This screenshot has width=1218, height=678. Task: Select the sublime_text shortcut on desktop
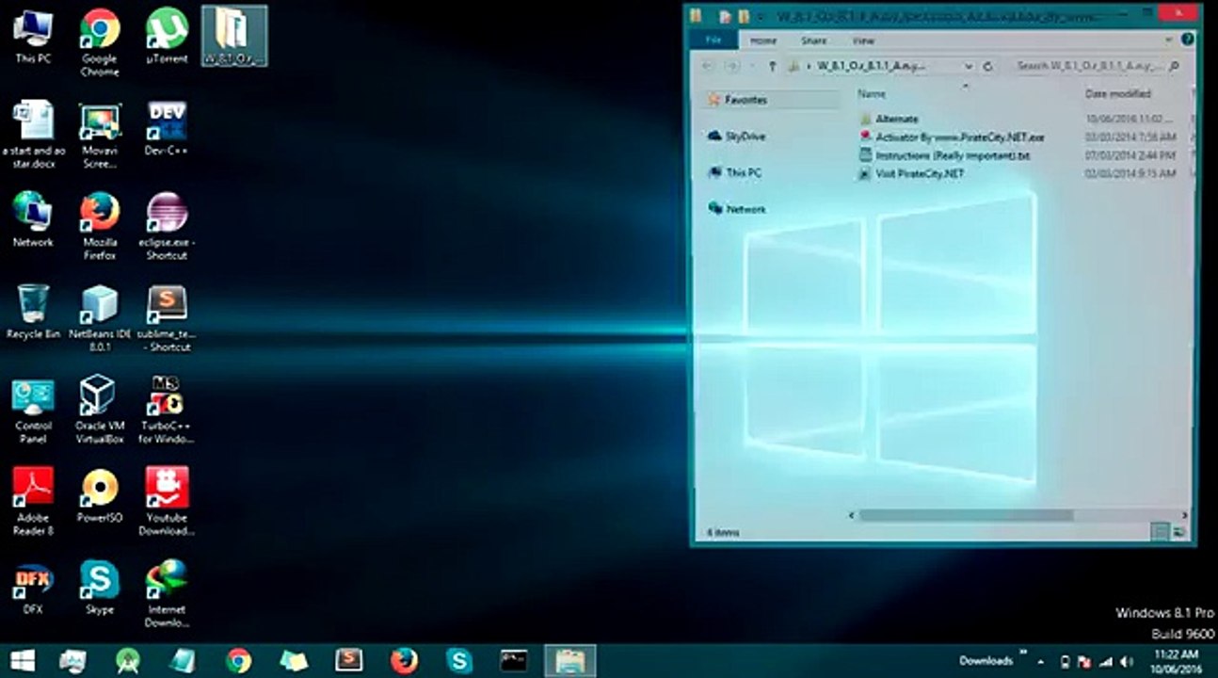pyautogui.click(x=167, y=318)
